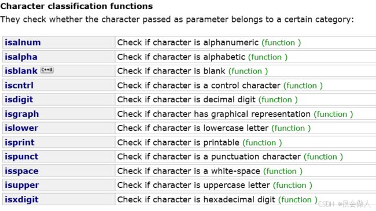Image resolution: width=376 pixels, height=211 pixels.
Task: Open the isdigit function link
Action: pos(19,99)
